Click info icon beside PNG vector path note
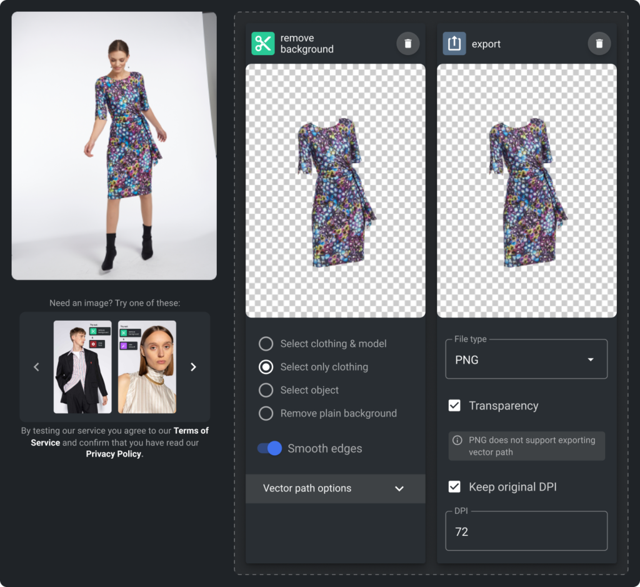The height and width of the screenshot is (587, 640). click(x=457, y=440)
